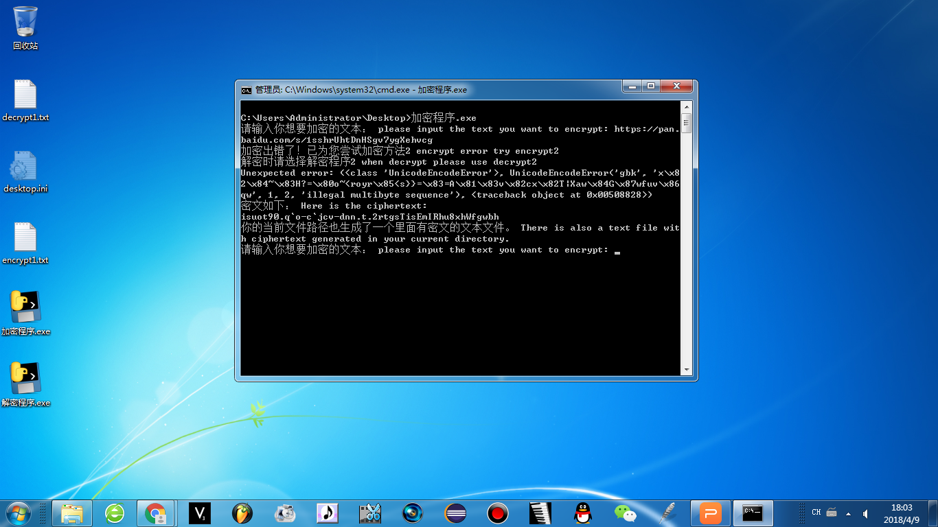Select the 加密程序.exe desktop icon
The height and width of the screenshot is (527, 938).
coord(25,314)
